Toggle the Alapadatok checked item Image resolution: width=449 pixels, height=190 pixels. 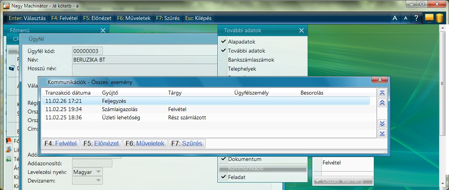click(241, 42)
